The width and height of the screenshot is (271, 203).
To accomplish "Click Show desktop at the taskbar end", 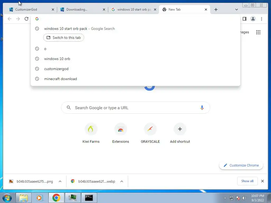I will [269, 198].
